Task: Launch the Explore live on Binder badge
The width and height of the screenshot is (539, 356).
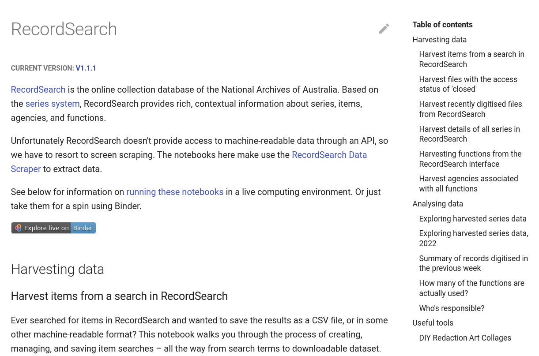Action: point(53,228)
